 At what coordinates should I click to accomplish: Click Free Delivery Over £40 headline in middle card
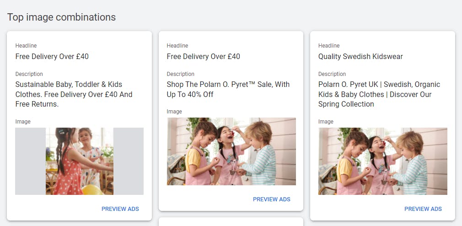[203, 56]
